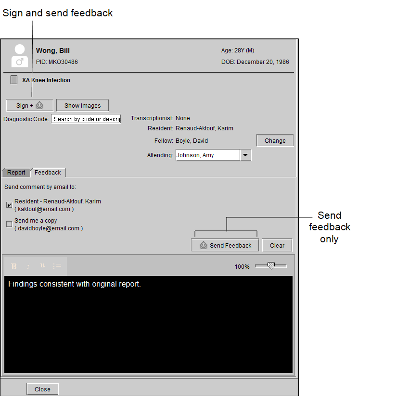
Task: Enable the Send me a copy checkbox
Action: coord(9,224)
